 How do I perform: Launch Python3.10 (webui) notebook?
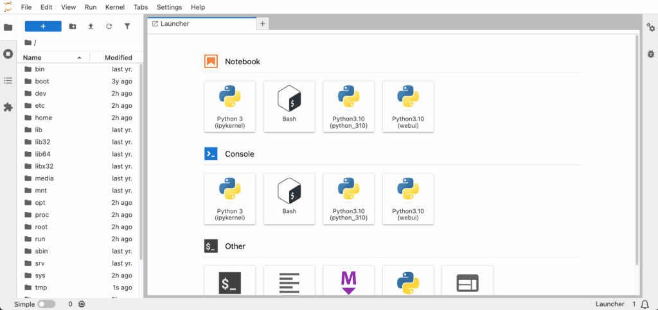[x=408, y=107]
